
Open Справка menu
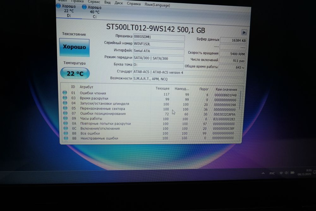[x=134, y=3]
